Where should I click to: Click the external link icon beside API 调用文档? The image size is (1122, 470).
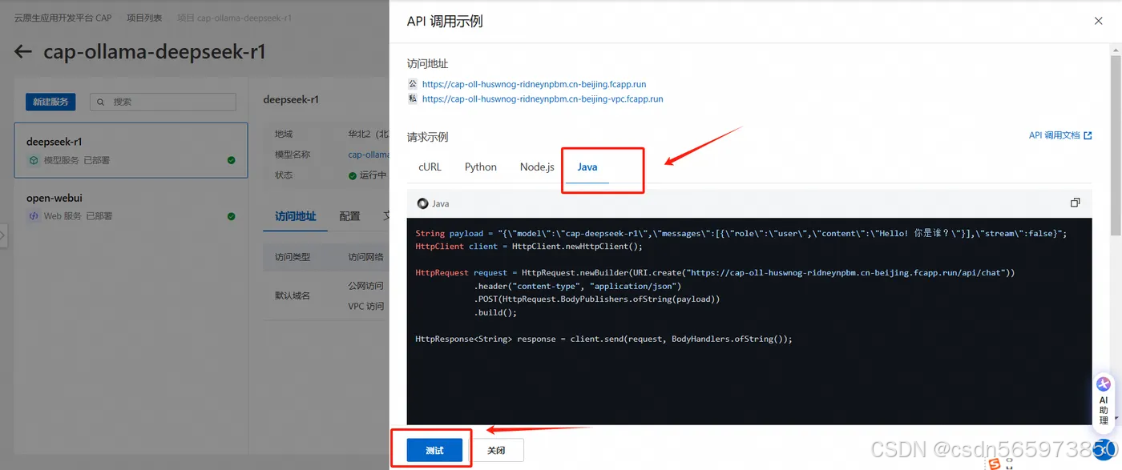1088,136
